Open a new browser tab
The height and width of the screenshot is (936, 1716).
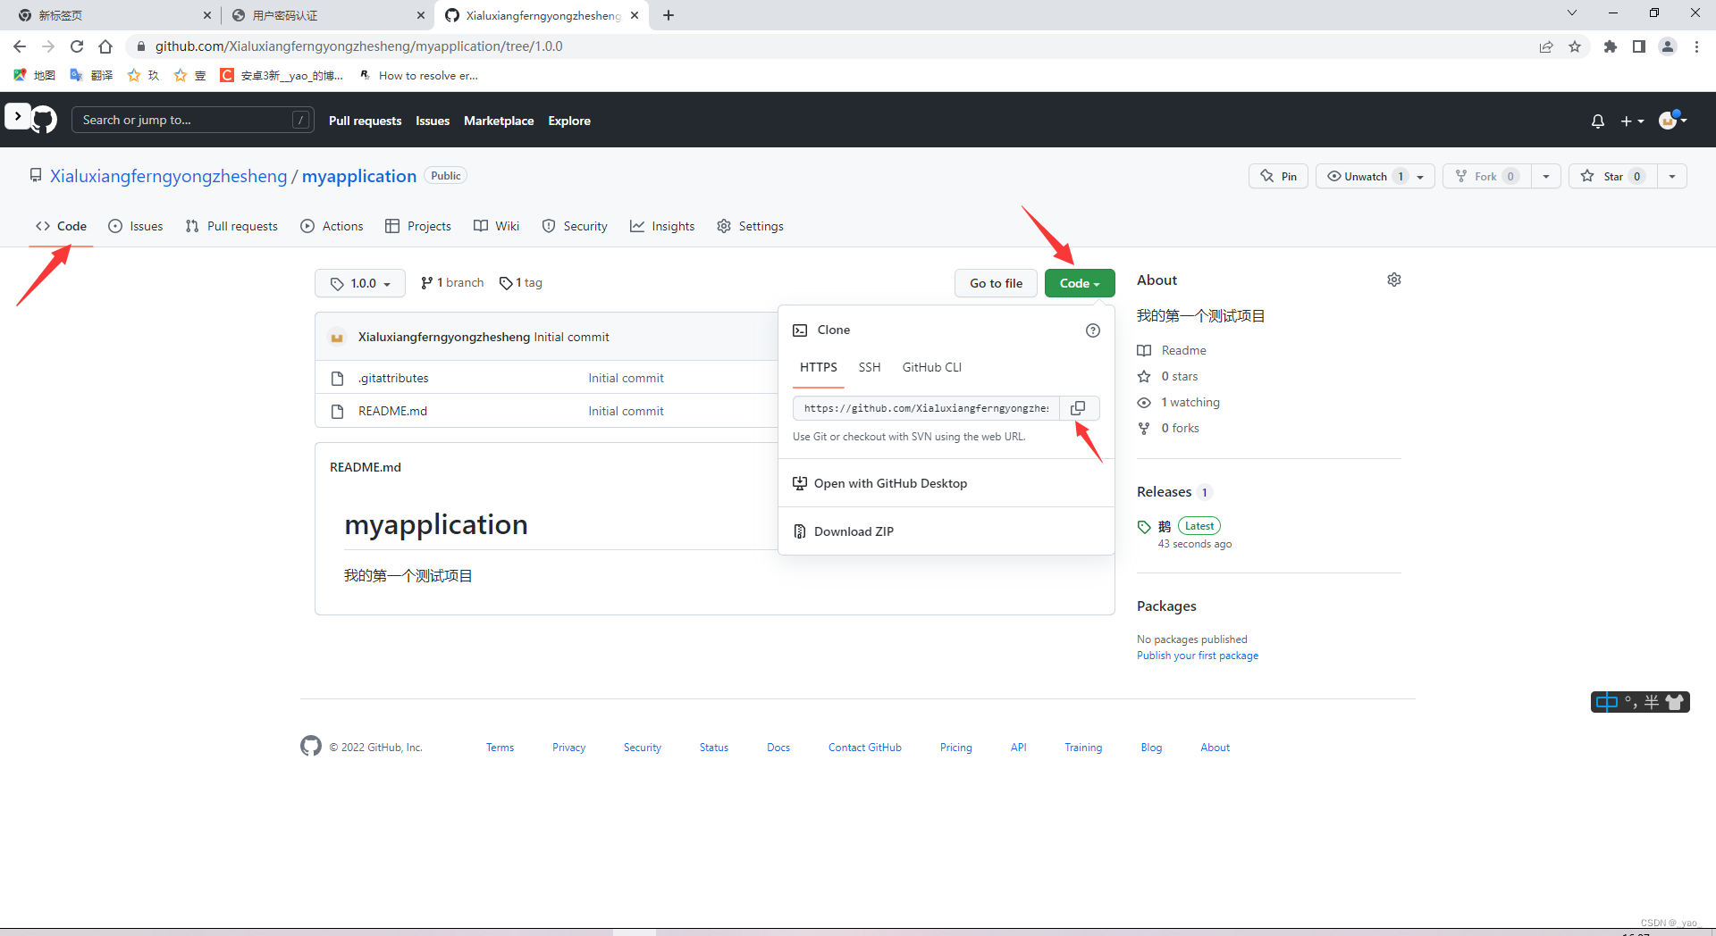point(669,15)
